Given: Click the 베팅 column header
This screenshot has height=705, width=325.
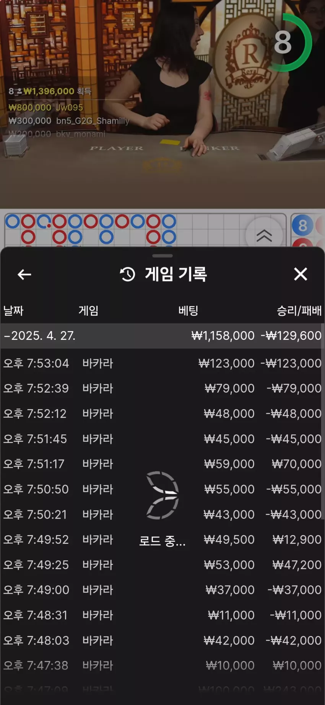Looking at the screenshot, I should 188,310.
